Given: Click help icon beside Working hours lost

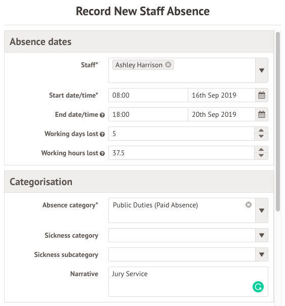Looking at the screenshot, I should tap(102, 154).
